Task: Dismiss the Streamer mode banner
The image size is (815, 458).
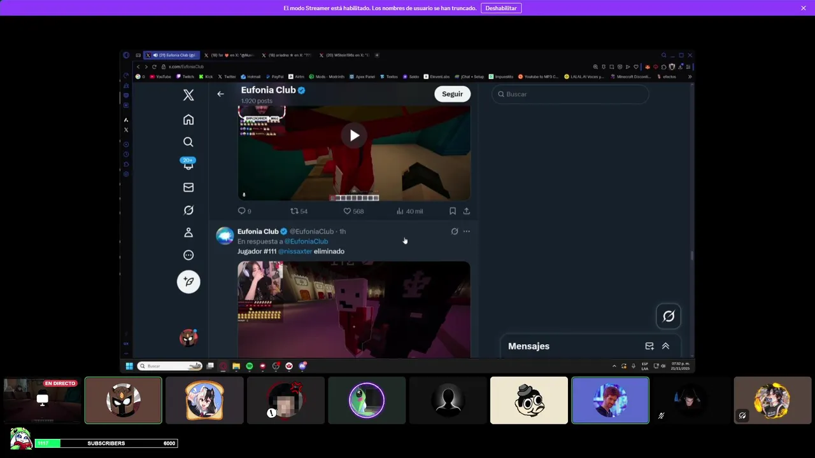Action: pos(804,8)
